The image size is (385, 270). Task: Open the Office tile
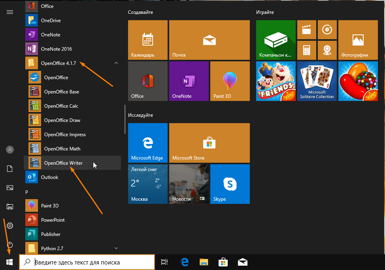tap(148, 81)
